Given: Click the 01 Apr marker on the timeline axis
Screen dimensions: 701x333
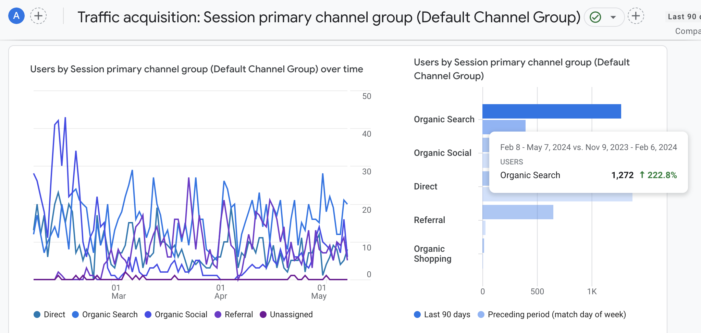Looking at the screenshot, I should (x=221, y=292).
